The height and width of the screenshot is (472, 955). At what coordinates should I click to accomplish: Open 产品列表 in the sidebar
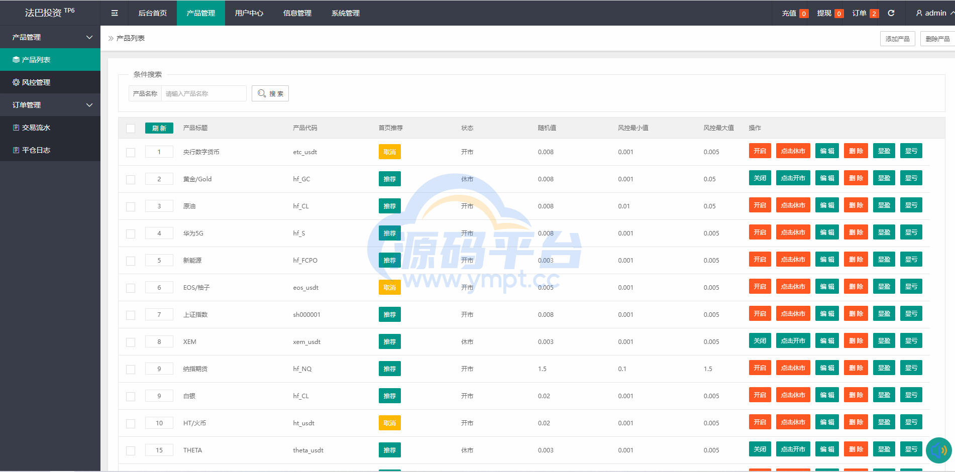tap(50, 60)
